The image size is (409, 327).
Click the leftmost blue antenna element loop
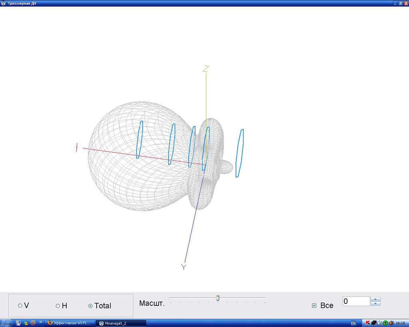[x=139, y=139]
